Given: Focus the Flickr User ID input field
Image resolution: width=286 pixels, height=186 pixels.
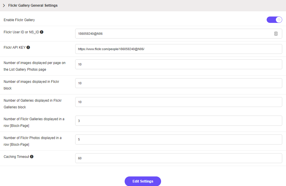Looking at the screenshot, I should pos(178,34).
